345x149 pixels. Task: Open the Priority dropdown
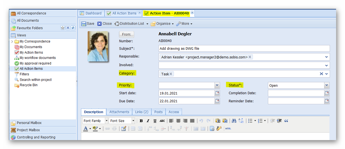(217, 85)
